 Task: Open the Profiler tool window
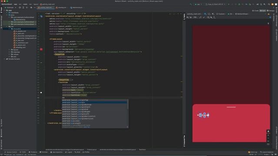pos(86,152)
